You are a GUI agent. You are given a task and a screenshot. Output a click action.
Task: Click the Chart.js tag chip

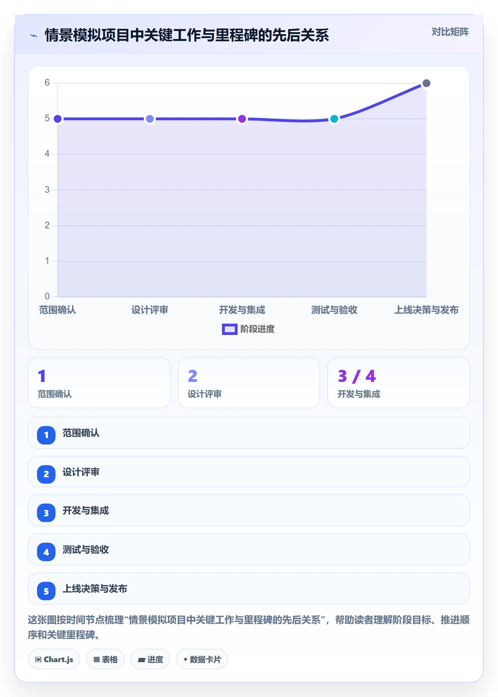54,659
